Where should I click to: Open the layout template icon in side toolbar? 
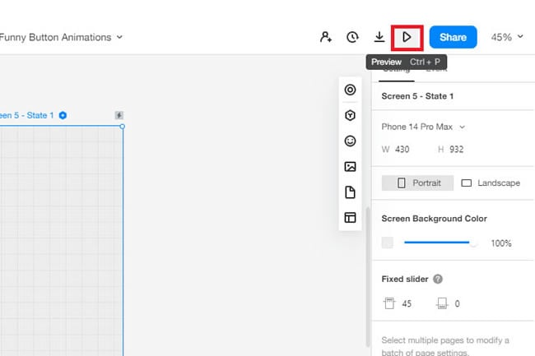(x=350, y=218)
